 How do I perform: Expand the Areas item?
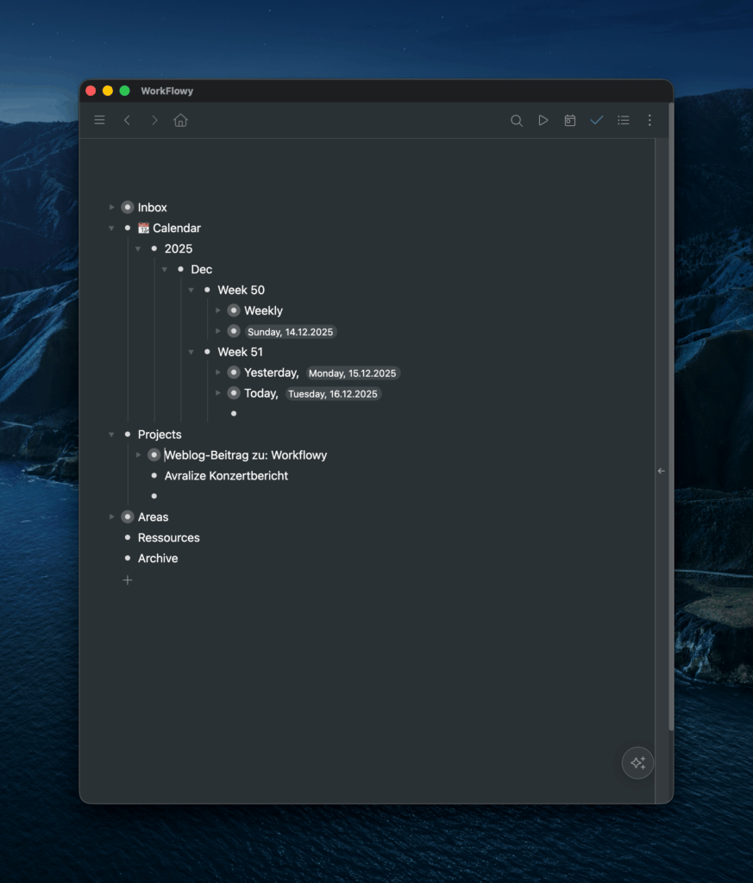pos(111,517)
